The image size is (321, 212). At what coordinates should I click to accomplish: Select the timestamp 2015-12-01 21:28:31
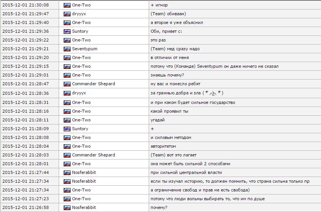(x=26, y=102)
